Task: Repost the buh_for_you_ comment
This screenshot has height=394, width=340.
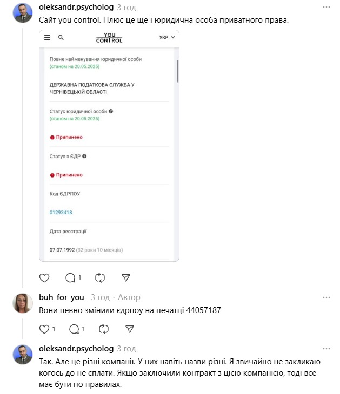Action: tap(104, 329)
